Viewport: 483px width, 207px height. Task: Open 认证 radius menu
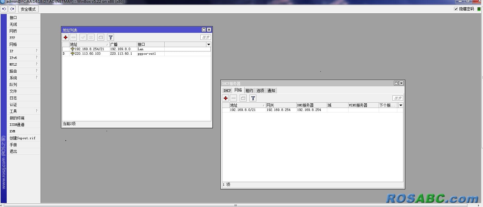point(24,105)
